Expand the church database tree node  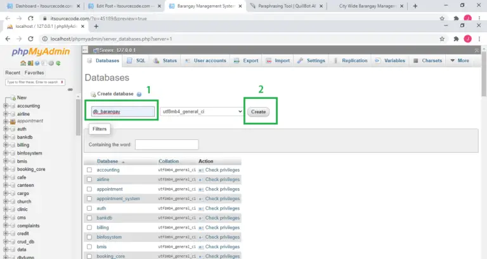tap(6, 201)
